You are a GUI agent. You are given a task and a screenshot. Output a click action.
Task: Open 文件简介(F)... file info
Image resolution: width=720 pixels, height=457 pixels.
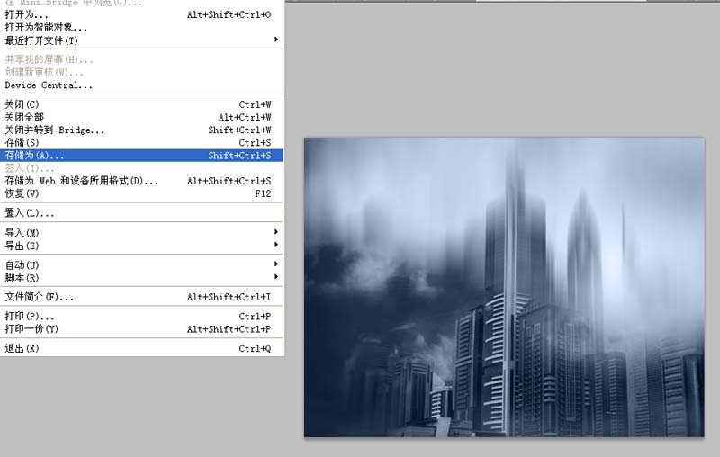pos(40,297)
